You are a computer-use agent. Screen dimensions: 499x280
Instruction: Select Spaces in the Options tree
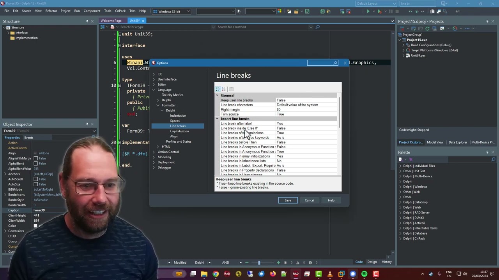[175, 121]
